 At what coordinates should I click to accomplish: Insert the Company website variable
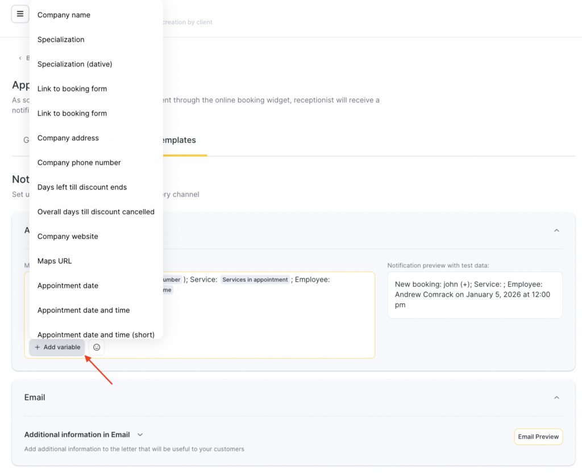point(68,236)
